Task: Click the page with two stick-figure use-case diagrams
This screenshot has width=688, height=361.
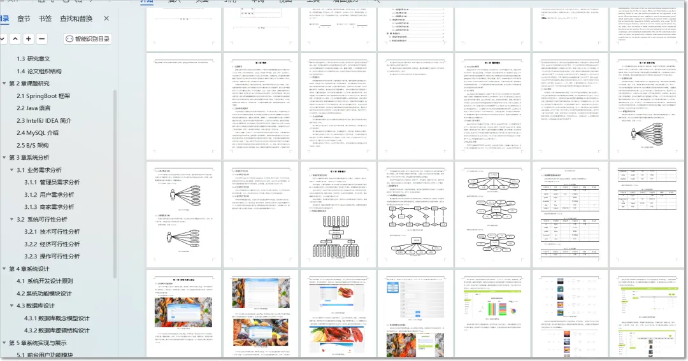Action: 184,215
